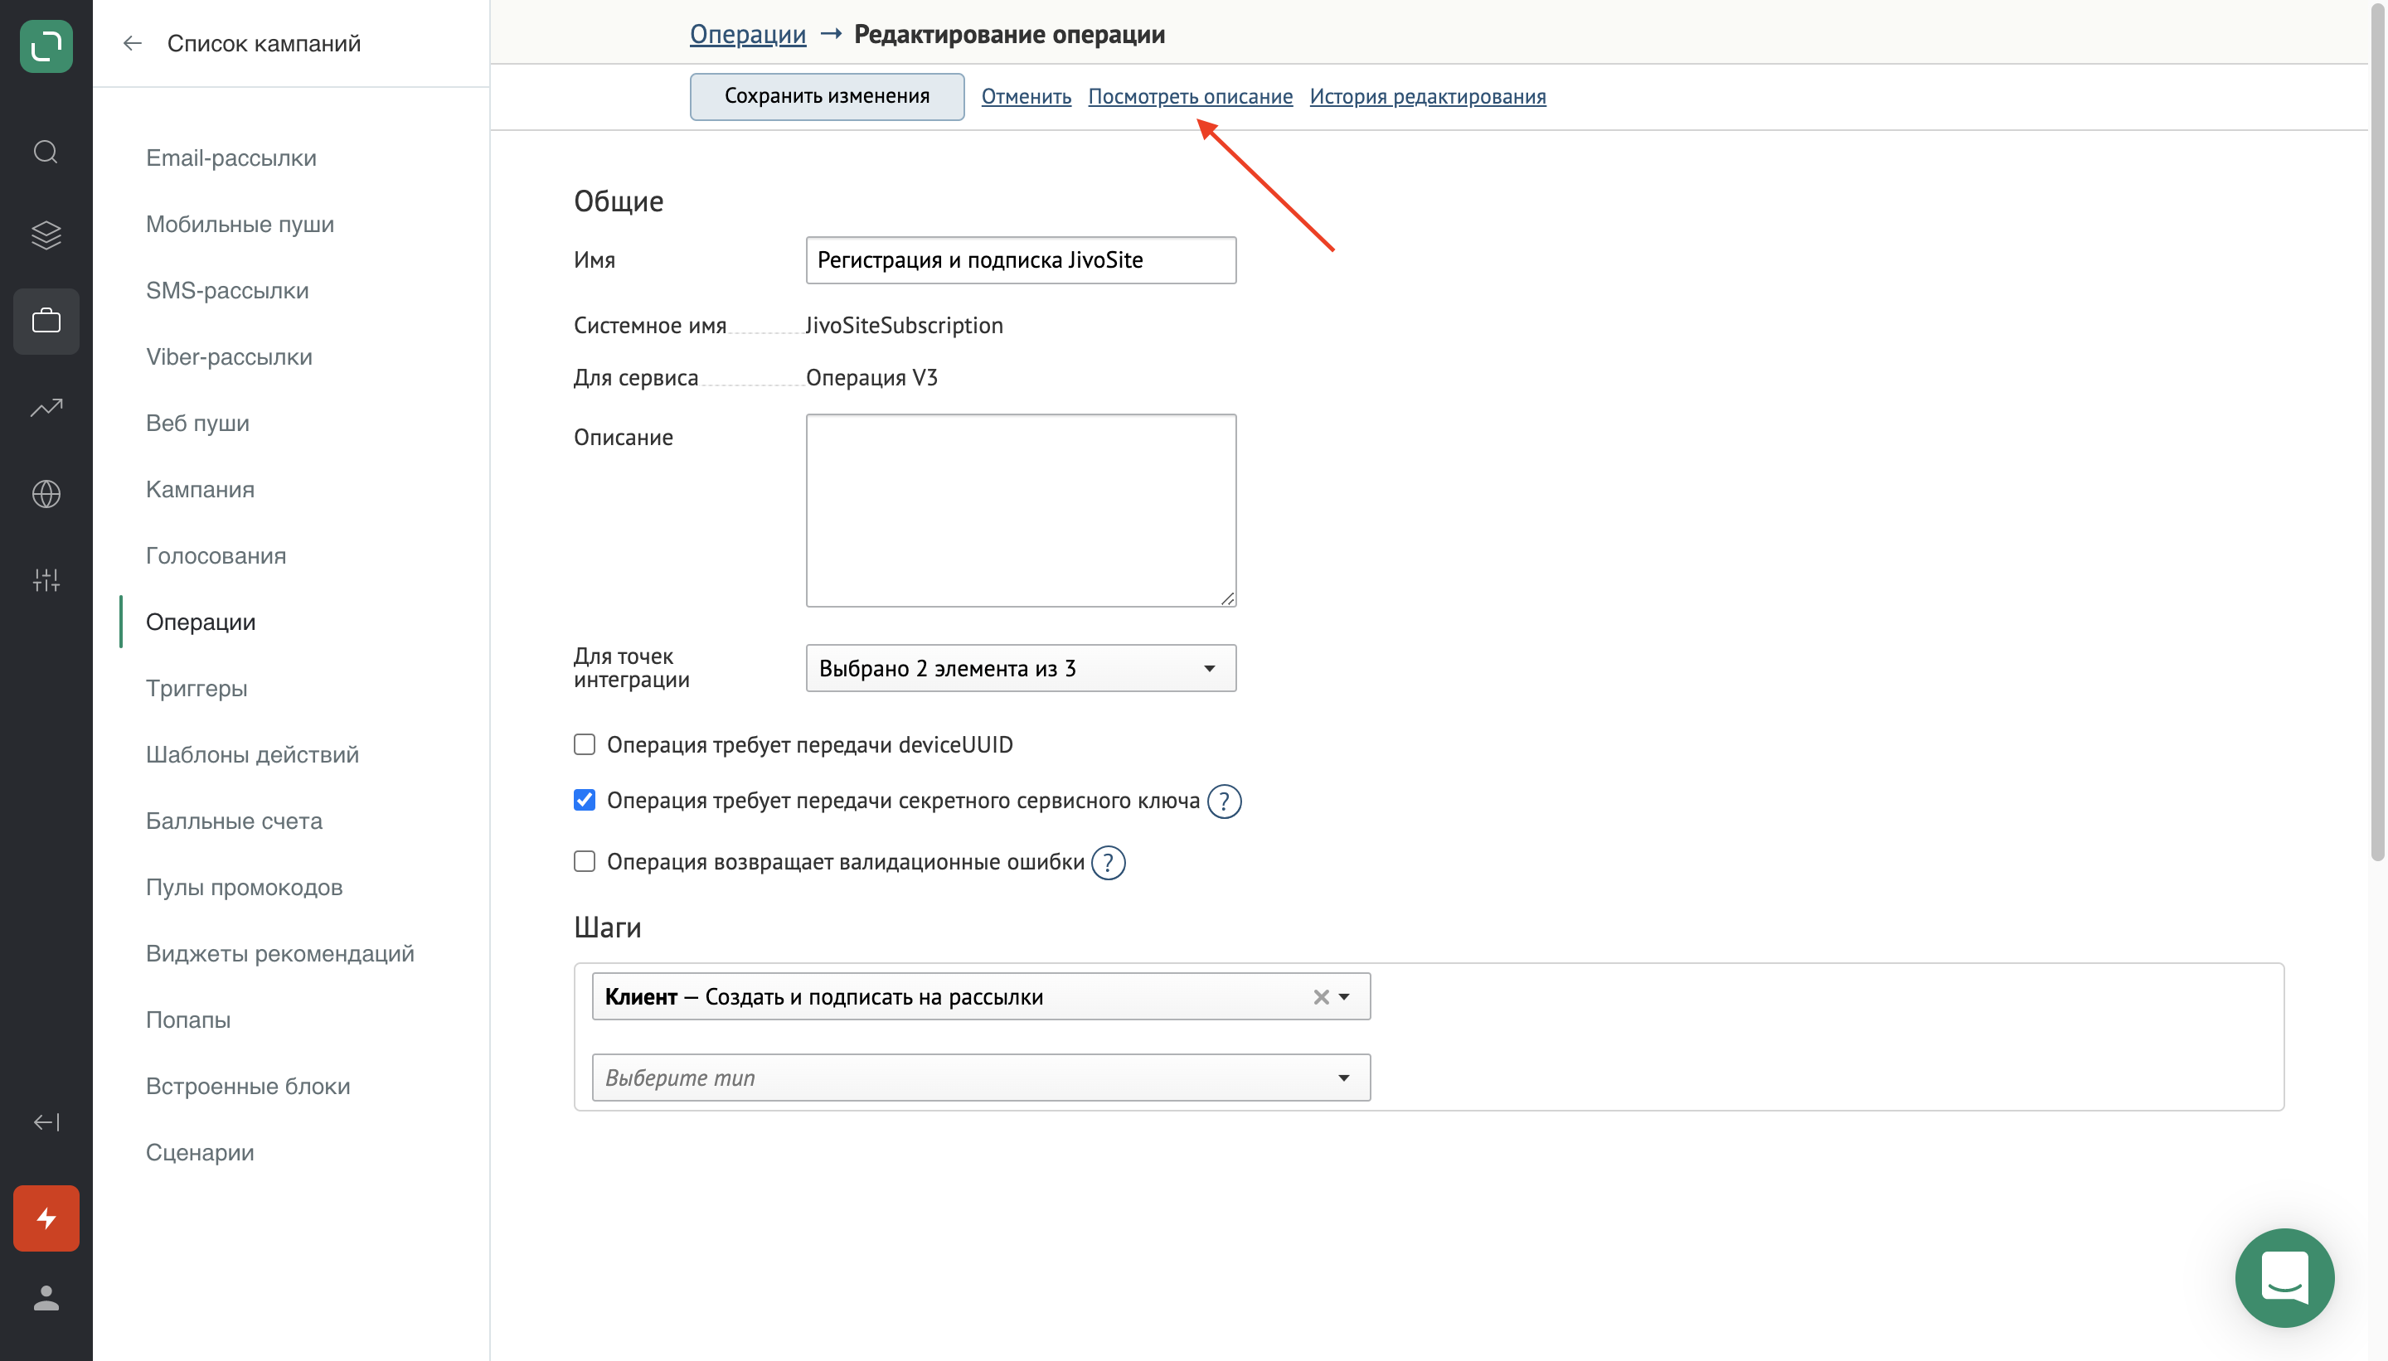Open the layers stack icon in sidebar
The height and width of the screenshot is (1361, 2388).
pyautogui.click(x=46, y=235)
